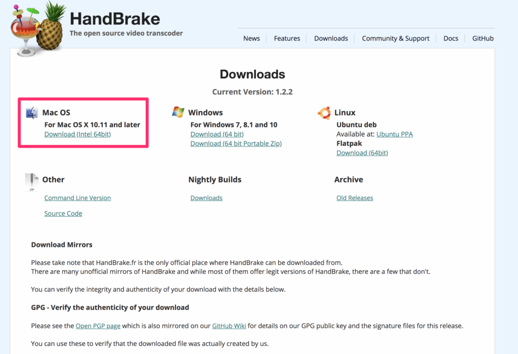The width and height of the screenshot is (518, 354).
Task: Open the Command Line Version link
Action: tap(77, 198)
